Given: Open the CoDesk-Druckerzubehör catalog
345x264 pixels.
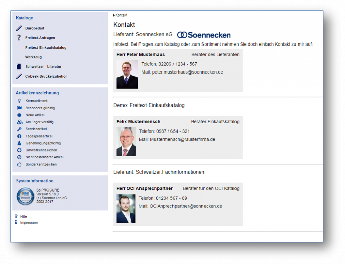Looking at the screenshot, I should click(x=46, y=76).
